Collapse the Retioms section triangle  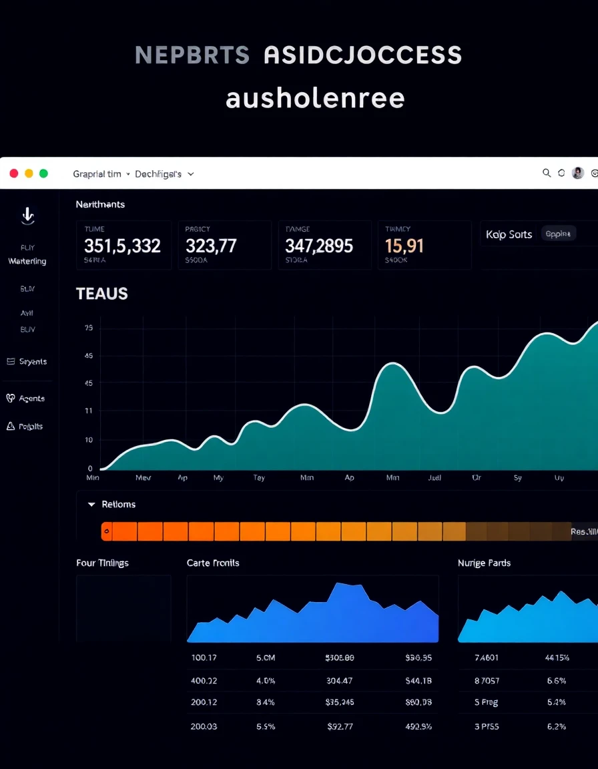[91, 504]
